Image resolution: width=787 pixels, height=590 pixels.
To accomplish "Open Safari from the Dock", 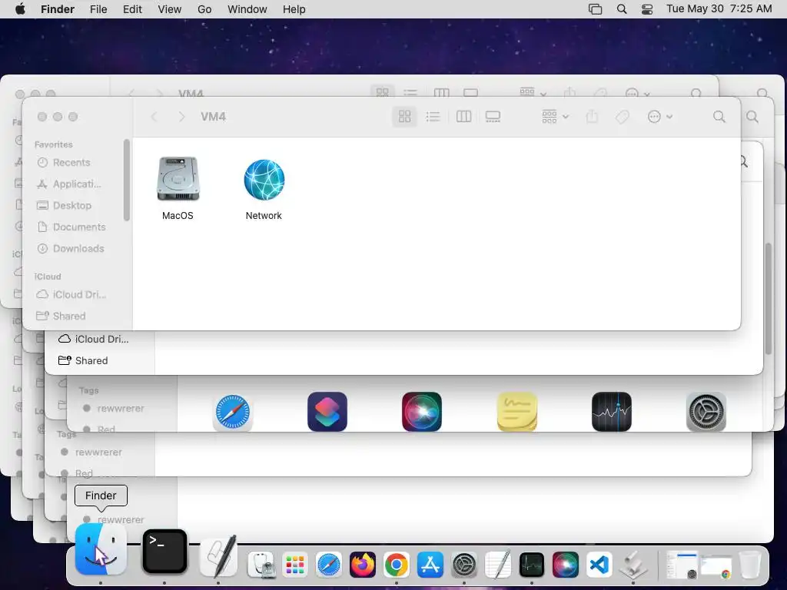I will 329,565.
